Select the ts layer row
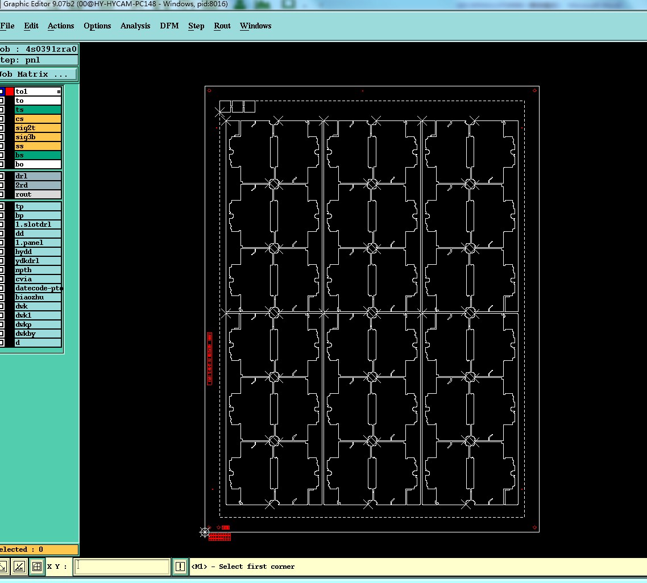This screenshot has height=583, width=647. [38, 110]
